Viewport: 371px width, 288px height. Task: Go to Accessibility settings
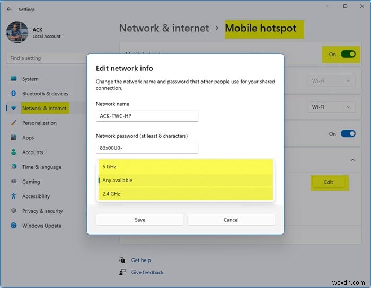coord(36,196)
